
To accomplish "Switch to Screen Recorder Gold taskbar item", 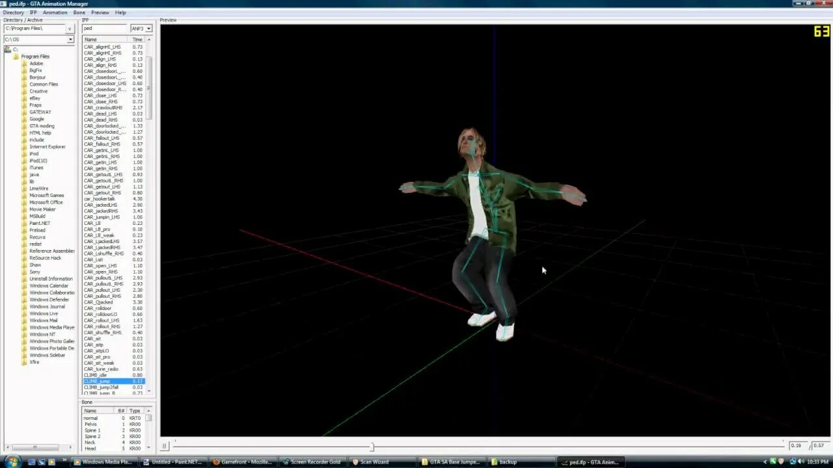I will (x=312, y=462).
